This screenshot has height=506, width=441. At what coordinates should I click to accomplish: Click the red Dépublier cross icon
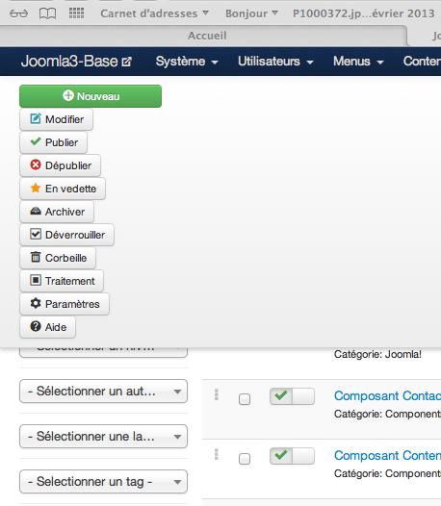coord(36,164)
